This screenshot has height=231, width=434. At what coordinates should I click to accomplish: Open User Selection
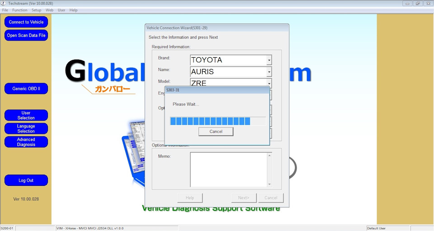pos(26,115)
